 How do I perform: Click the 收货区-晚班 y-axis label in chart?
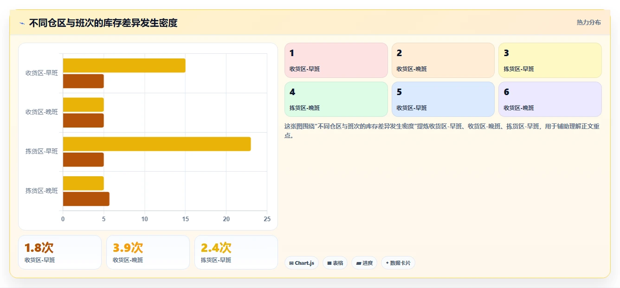click(x=42, y=112)
